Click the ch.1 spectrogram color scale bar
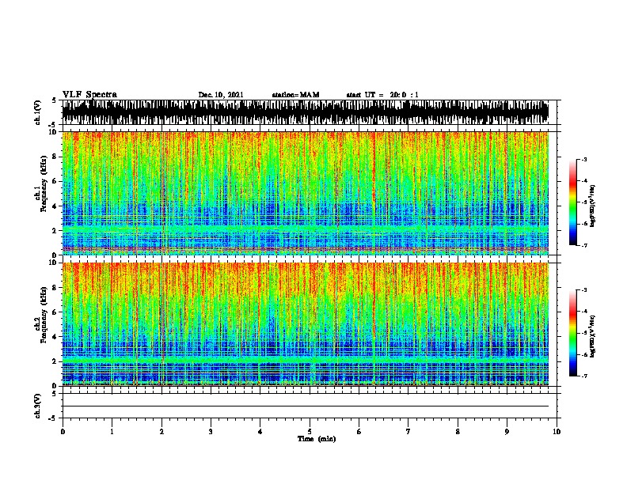The height and width of the screenshot is (484, 627). [x=573, y=202]
